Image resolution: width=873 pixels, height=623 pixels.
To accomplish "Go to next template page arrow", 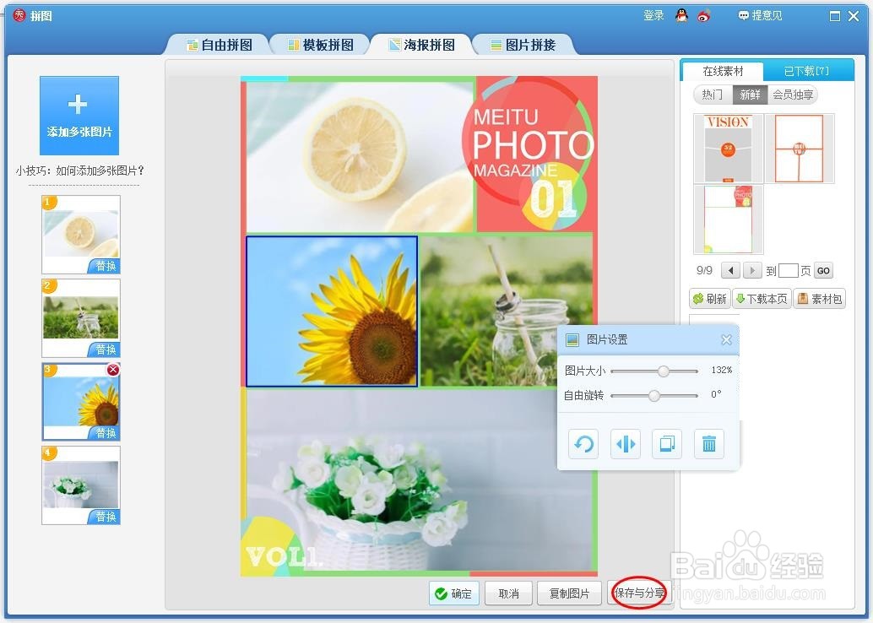I will (x=752, y=271).
